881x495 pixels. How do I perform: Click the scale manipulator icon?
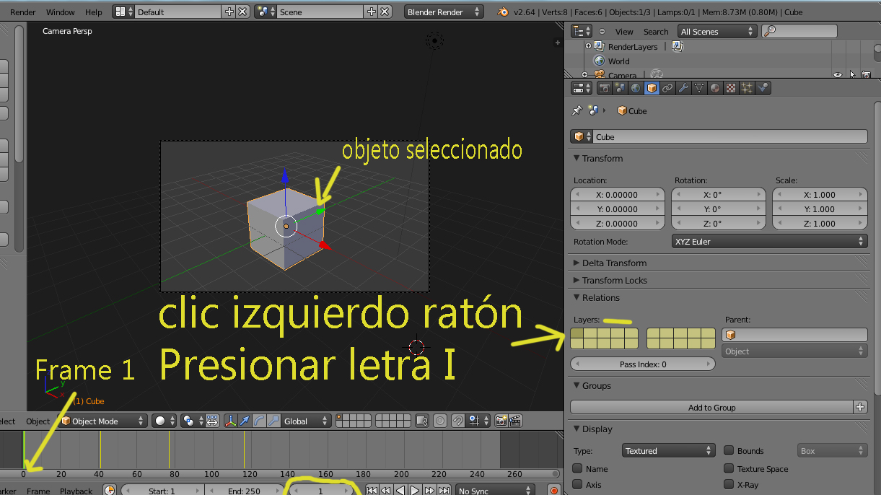tap(273, 421)
